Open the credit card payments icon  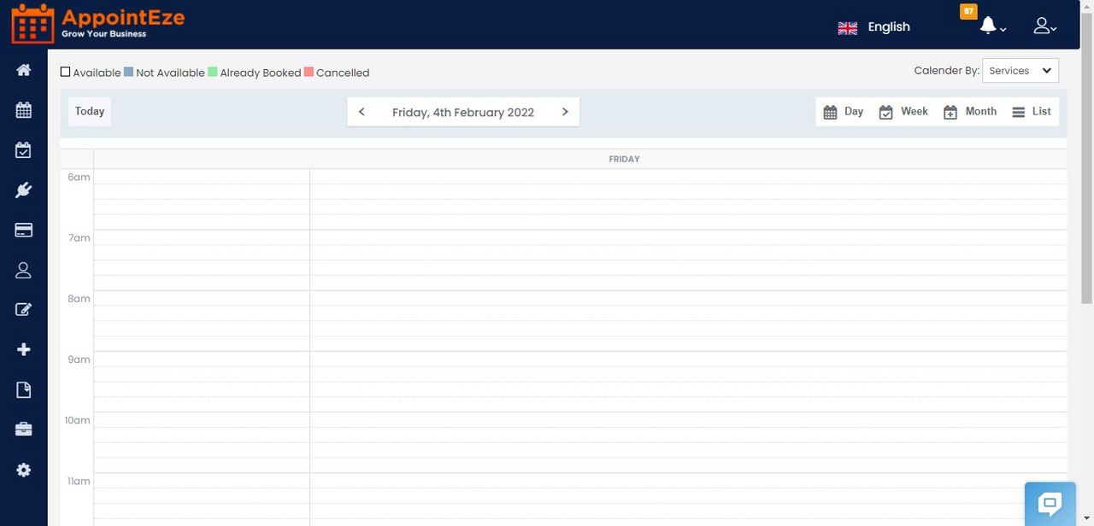point(24,230)
